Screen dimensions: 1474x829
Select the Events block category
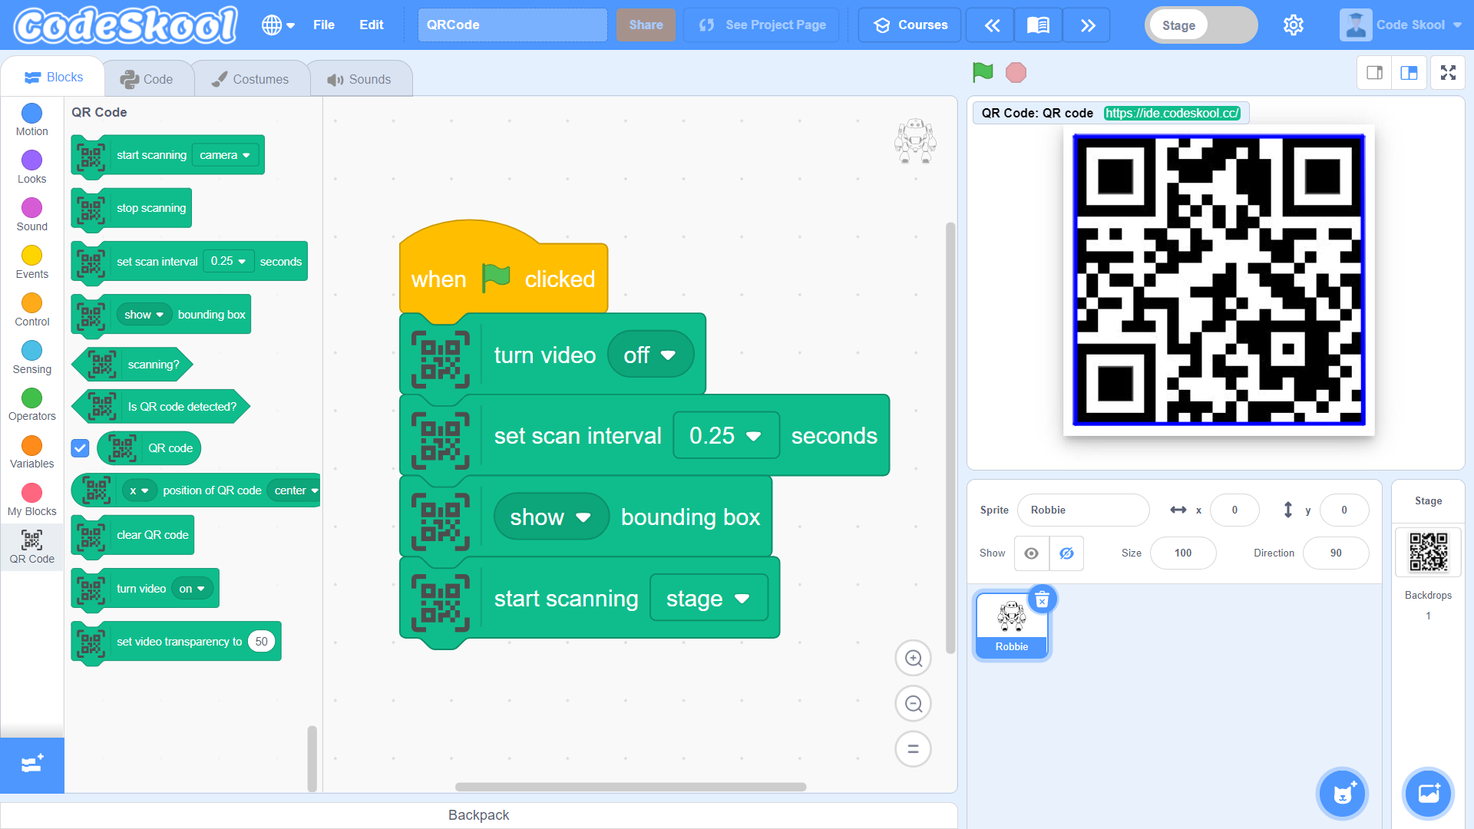click(31, 261)
